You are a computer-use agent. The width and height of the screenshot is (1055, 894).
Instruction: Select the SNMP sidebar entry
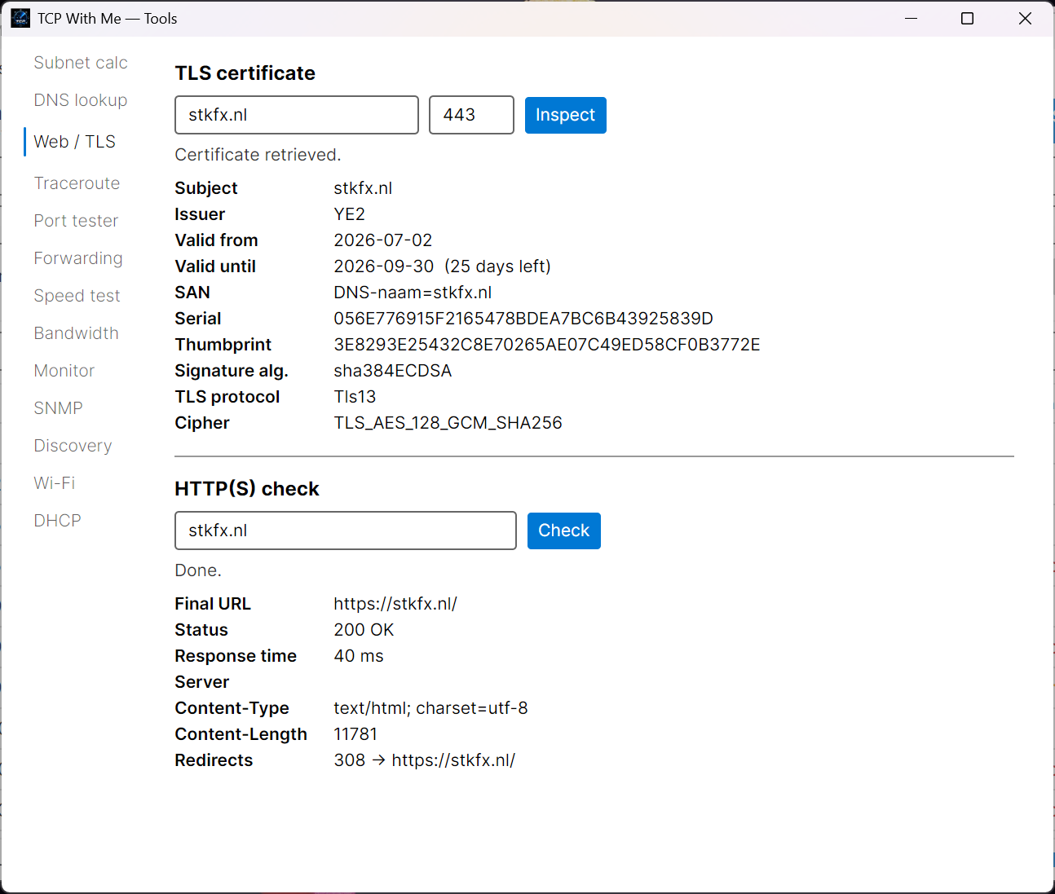(58, 408)
